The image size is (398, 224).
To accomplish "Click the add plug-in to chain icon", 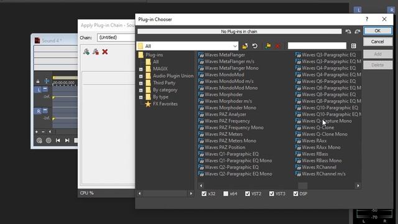I will click(x=86, y=52).
